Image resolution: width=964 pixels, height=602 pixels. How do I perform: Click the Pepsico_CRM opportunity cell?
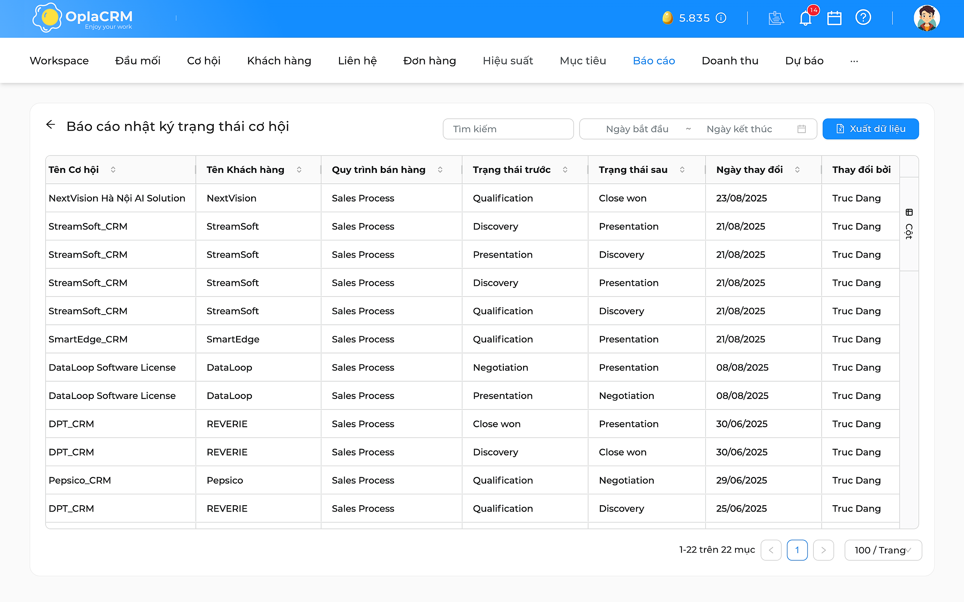[x=120, y=480]
